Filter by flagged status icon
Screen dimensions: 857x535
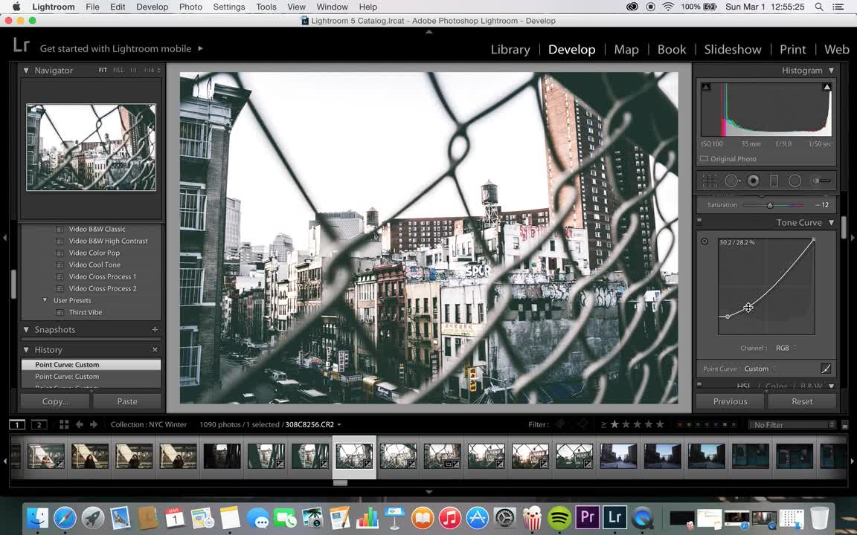tap(561, 424)
